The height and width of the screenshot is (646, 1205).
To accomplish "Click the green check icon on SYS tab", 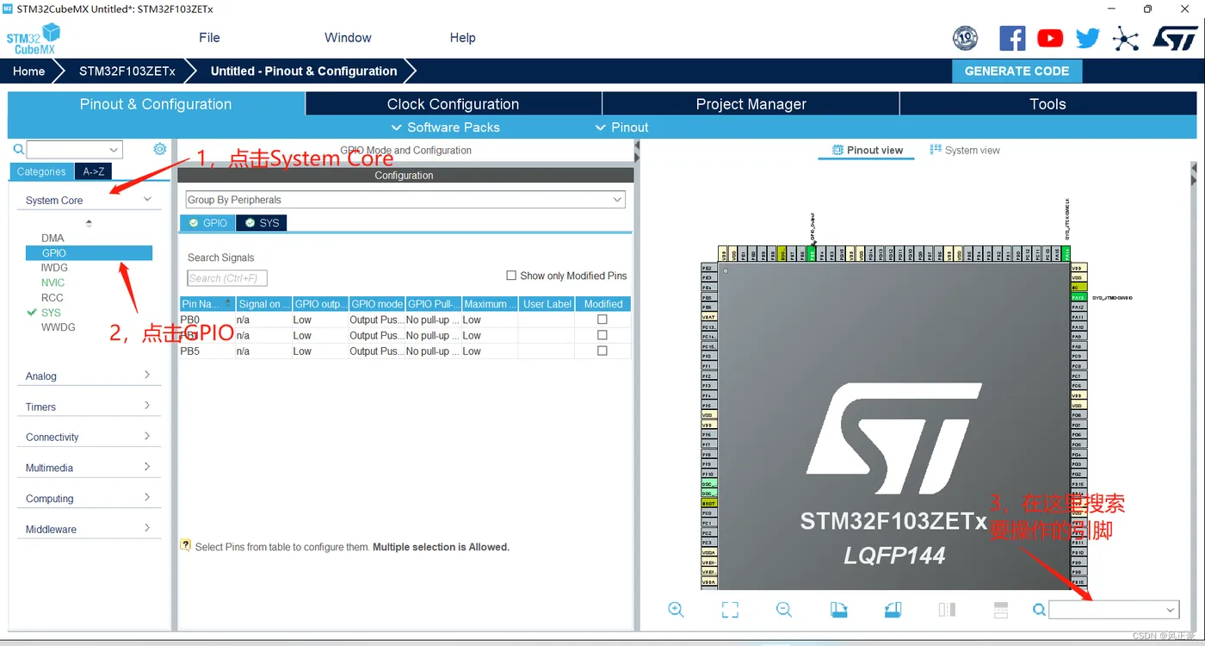I will (x=250, y=223).
